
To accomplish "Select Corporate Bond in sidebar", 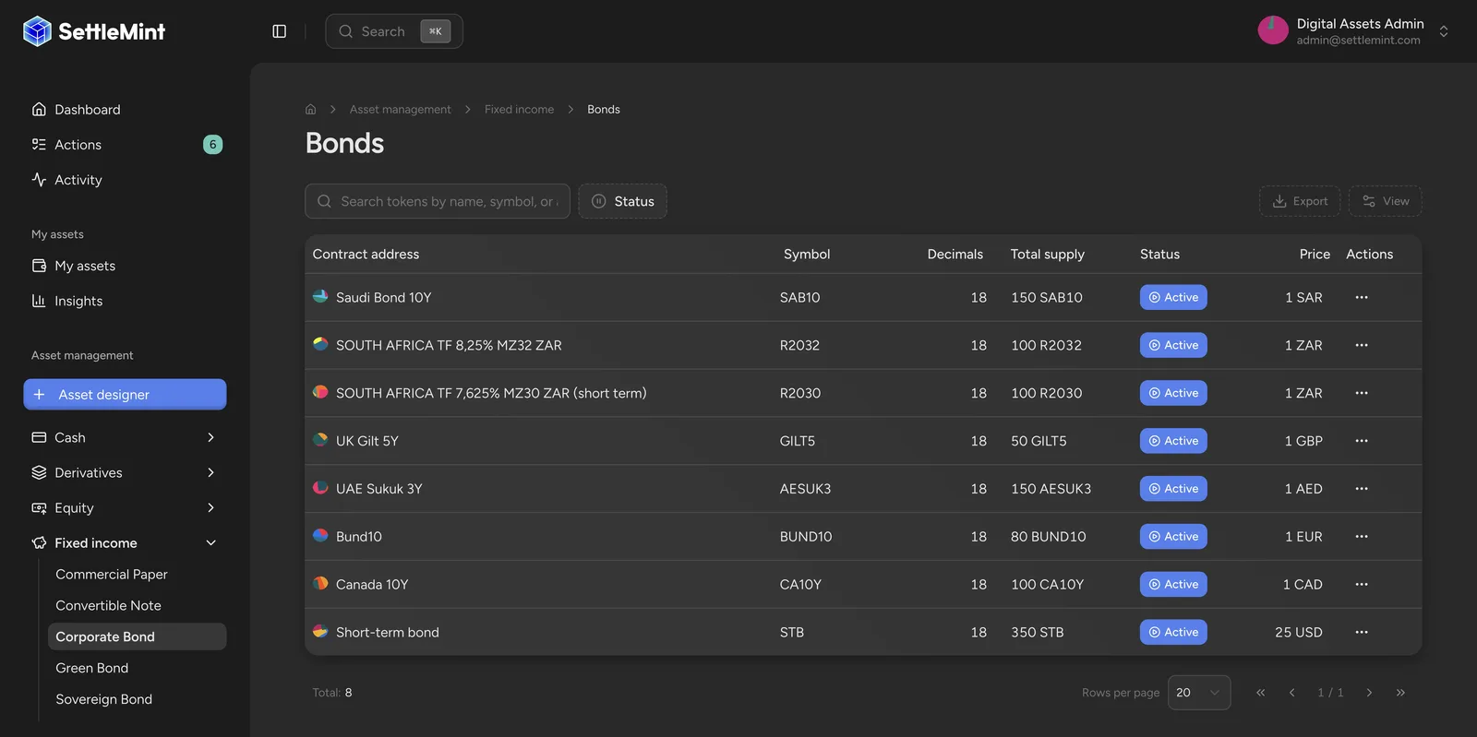I will (x=137, y=636).
